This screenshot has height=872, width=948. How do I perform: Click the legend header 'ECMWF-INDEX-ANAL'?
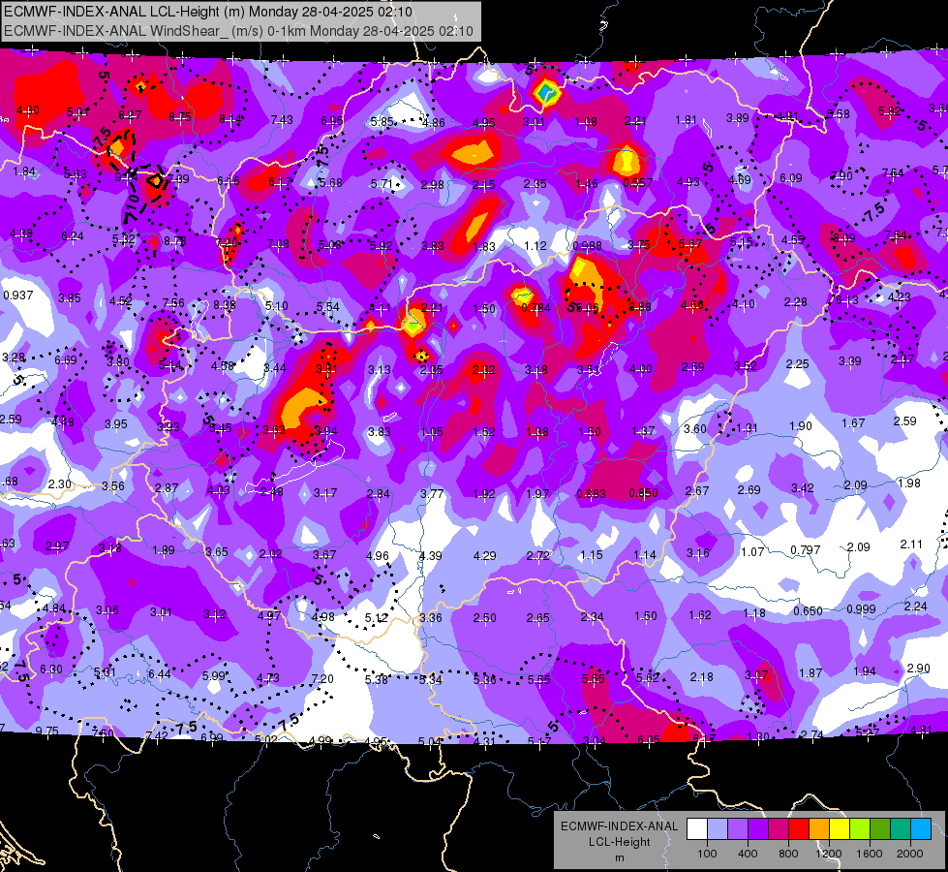coord(619,826)
